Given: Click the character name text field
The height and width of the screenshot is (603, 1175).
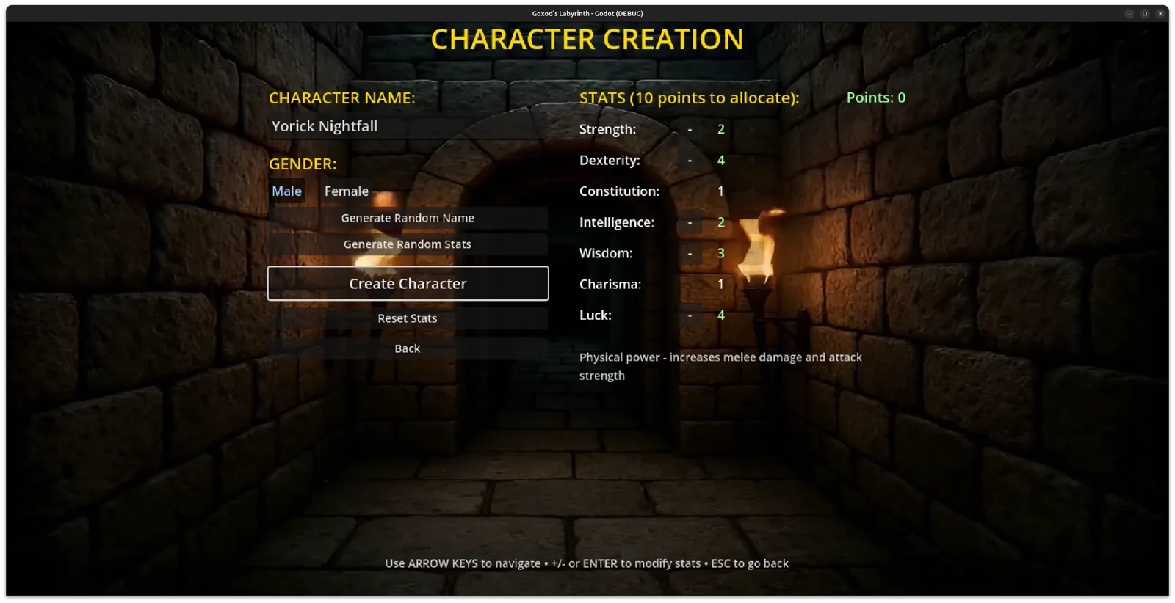Looking at the screenshot, I should pos(408,127).
